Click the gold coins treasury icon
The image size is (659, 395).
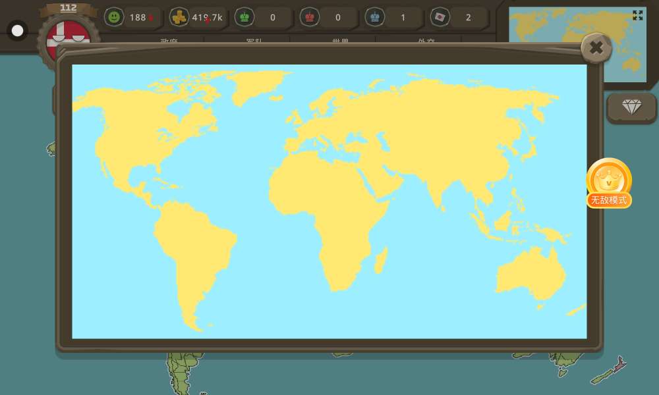[179, 17]
